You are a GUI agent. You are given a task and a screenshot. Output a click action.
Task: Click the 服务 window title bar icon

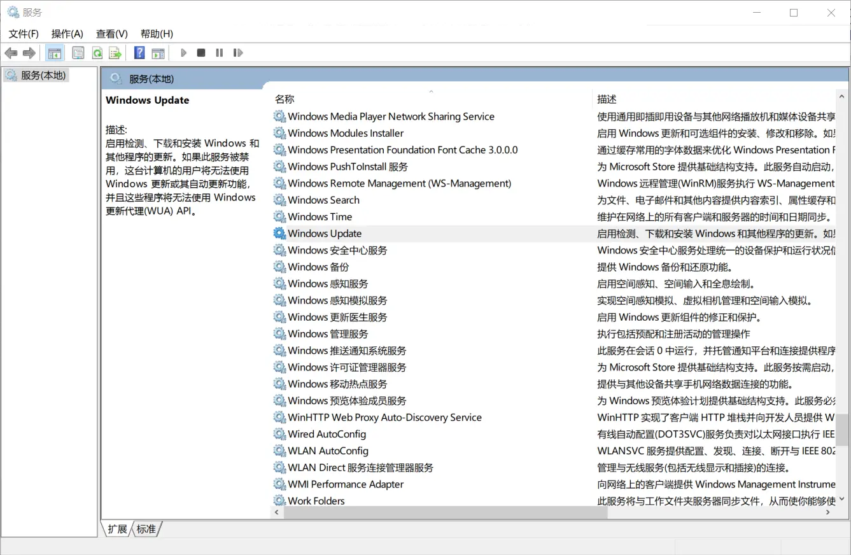coord(13,12)
